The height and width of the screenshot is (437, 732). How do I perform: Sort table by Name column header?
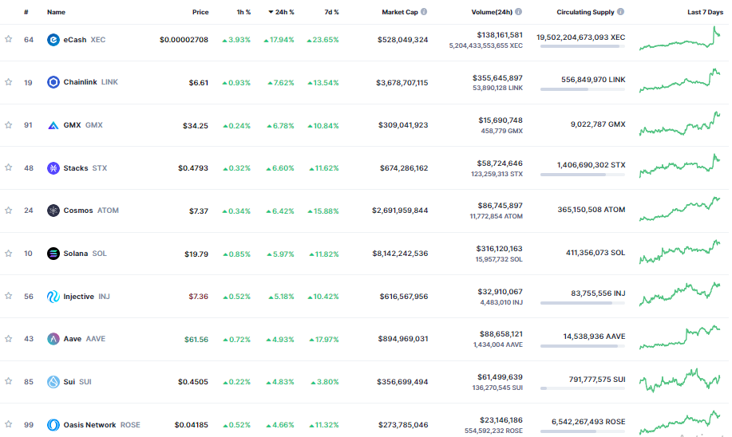coord(56,12)
